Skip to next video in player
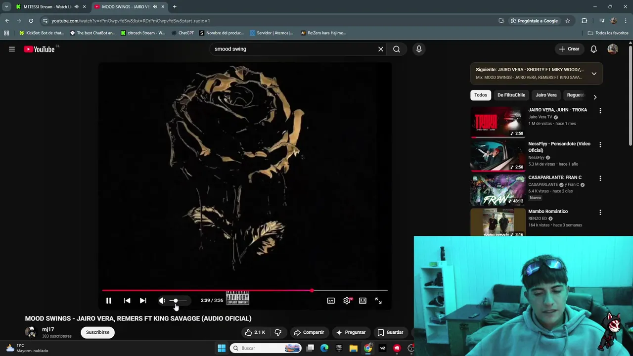This screenshot has width=633, height=356. click(143, 301)
